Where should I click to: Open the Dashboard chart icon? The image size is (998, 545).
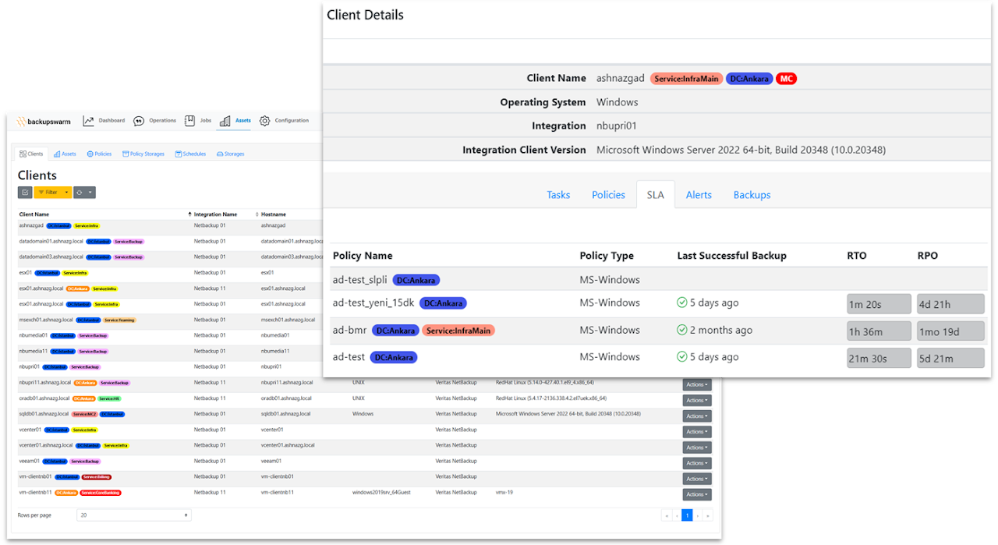(89, 121)
